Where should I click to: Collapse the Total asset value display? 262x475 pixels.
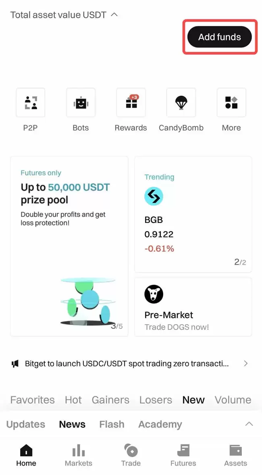pyautogui.click(x=114, y=14)
